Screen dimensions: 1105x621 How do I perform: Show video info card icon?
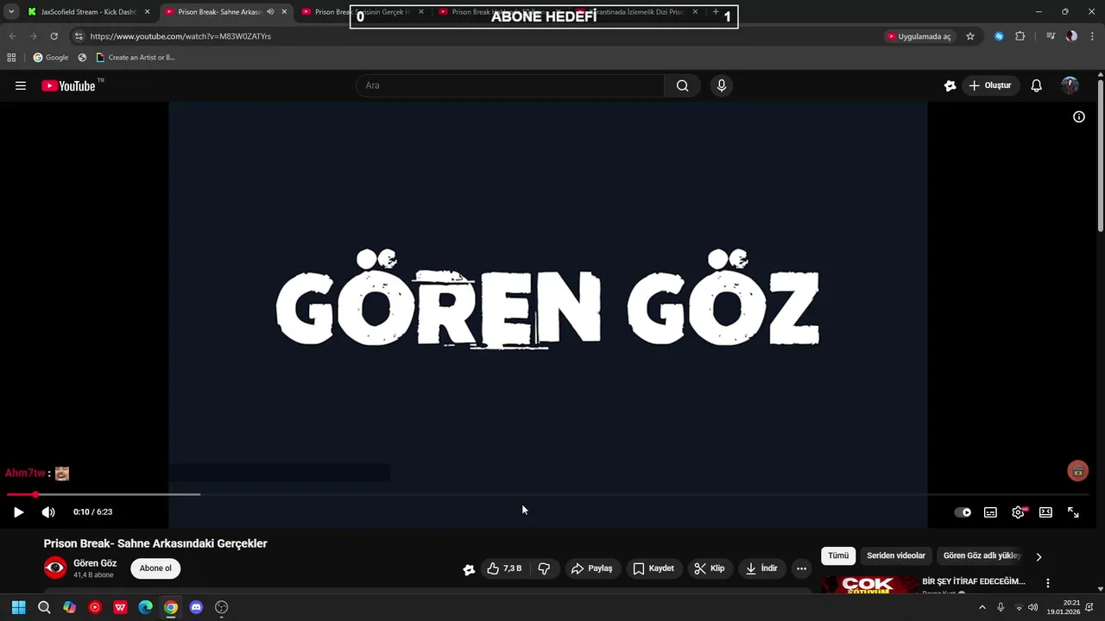[x=1079, y=116]
